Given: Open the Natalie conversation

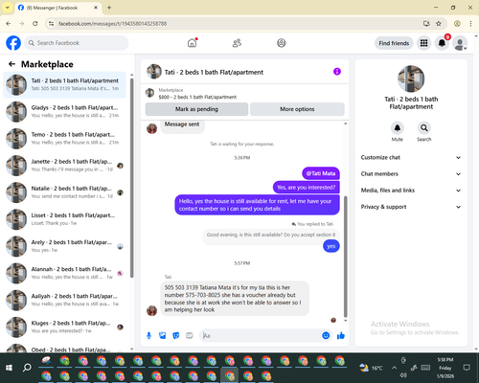Looking at the screenshot, I should tap(64, 192).
